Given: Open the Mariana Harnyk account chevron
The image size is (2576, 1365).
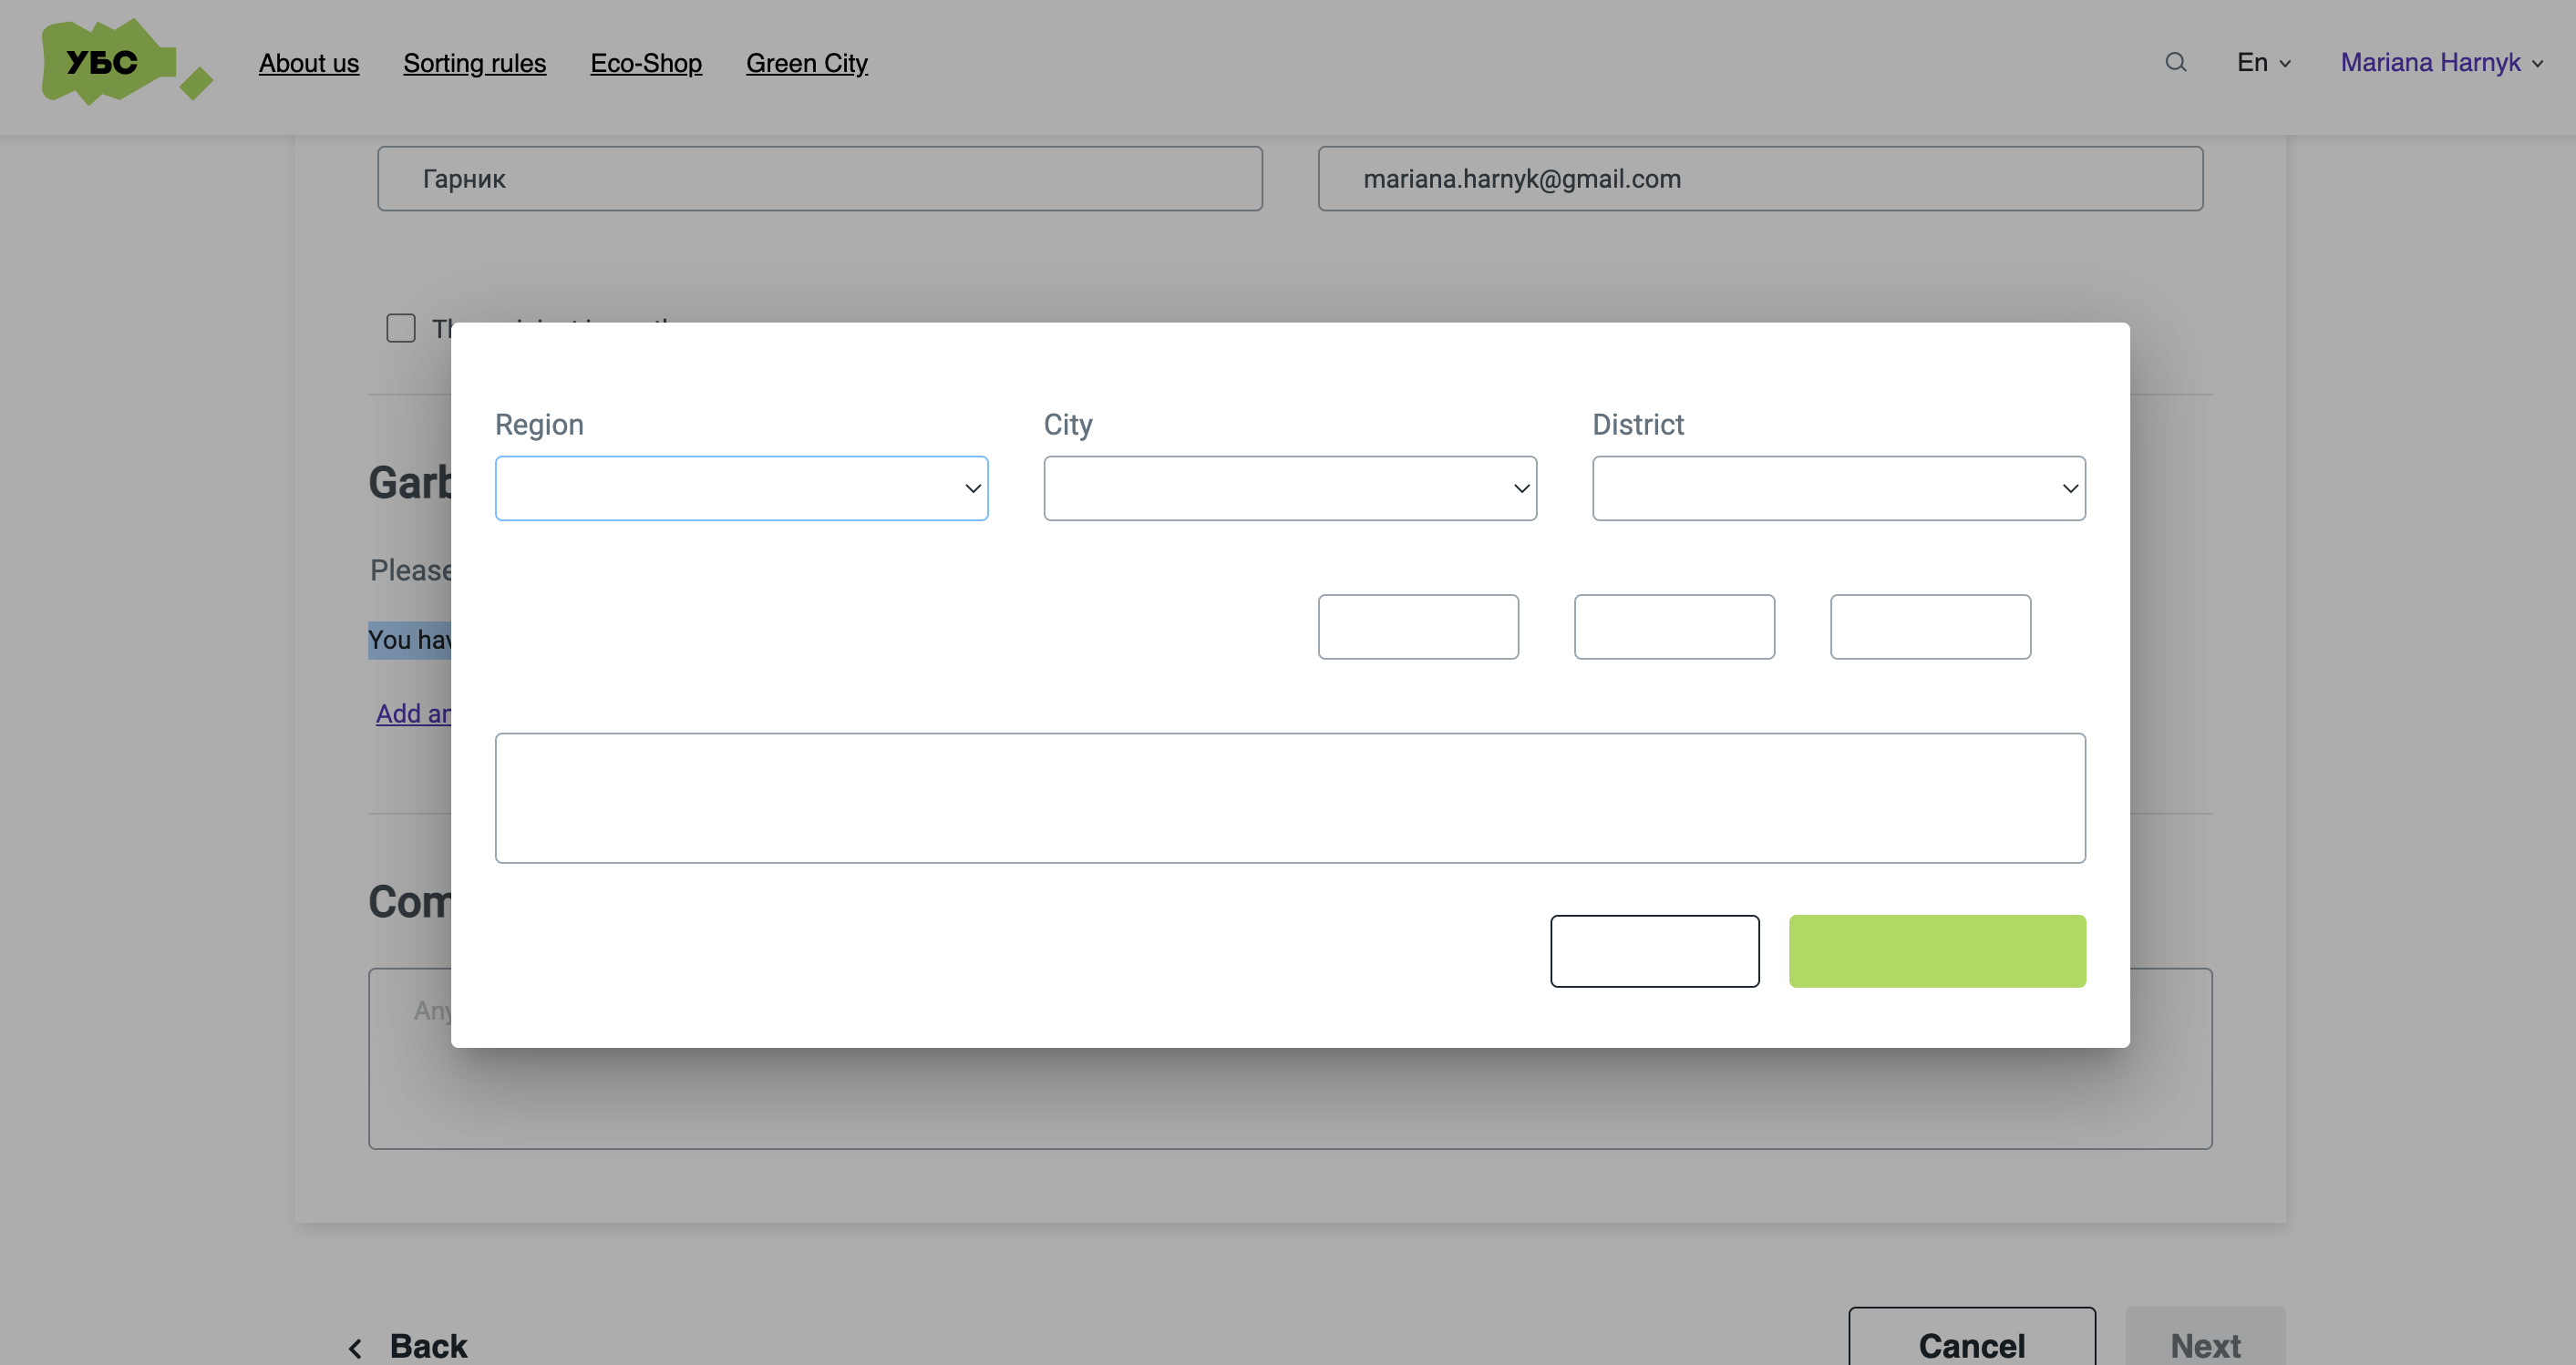Looking at the screenshot, I should point(2537,63).
